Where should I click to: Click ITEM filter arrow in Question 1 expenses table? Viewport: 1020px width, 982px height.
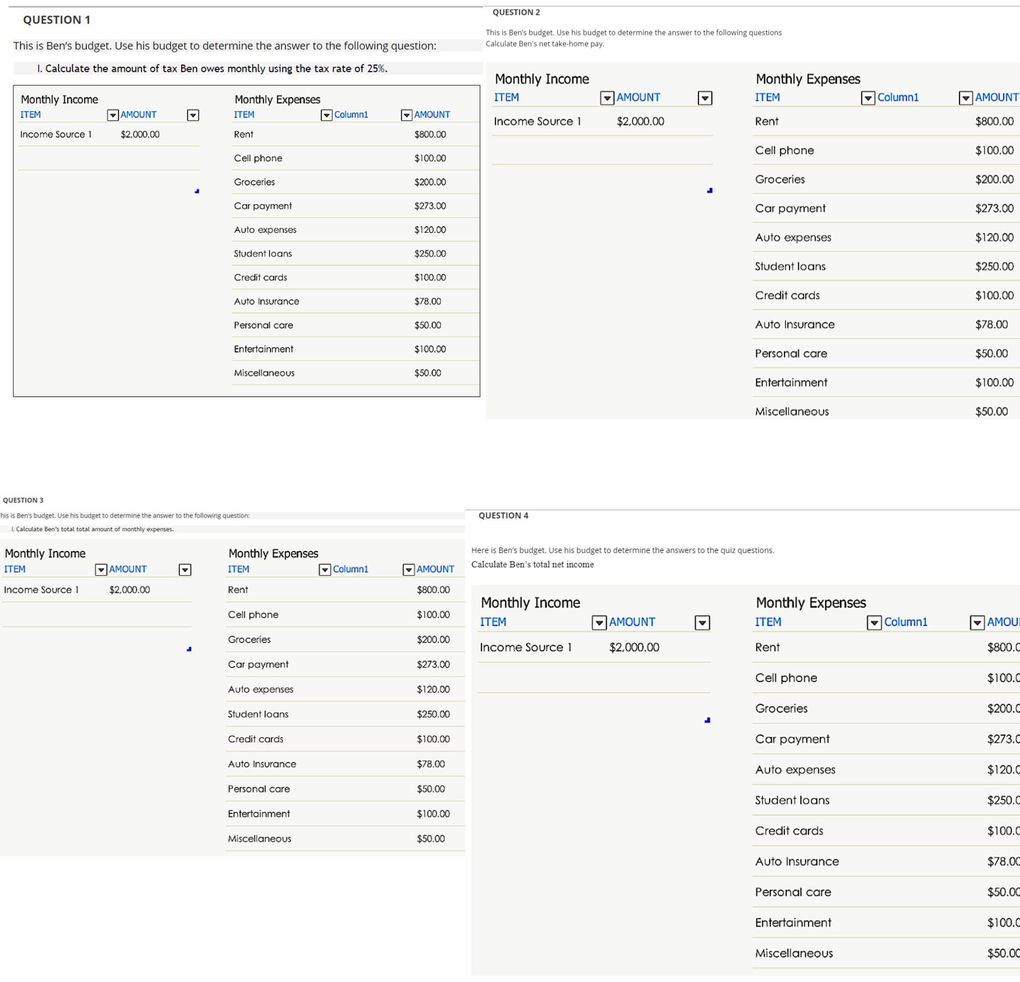pyautogui.click(x=326, y=115)
